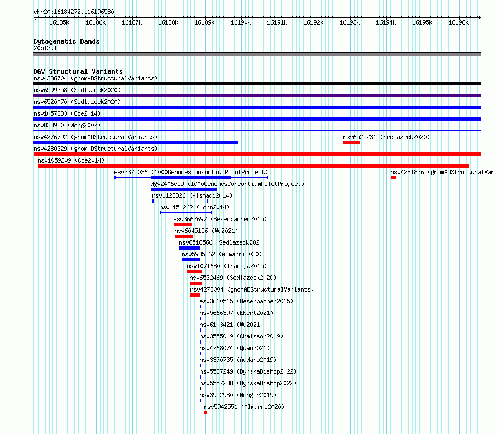Select blue bar under nsv6516566
This screenshot has width=497, height=434.
tap(190, 248)
